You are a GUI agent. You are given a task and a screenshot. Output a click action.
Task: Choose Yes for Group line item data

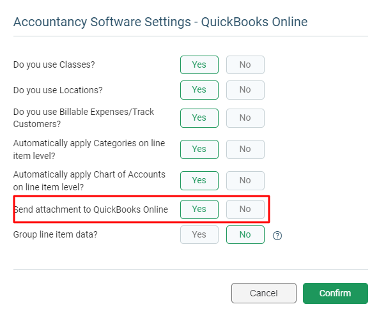(199, 235)
